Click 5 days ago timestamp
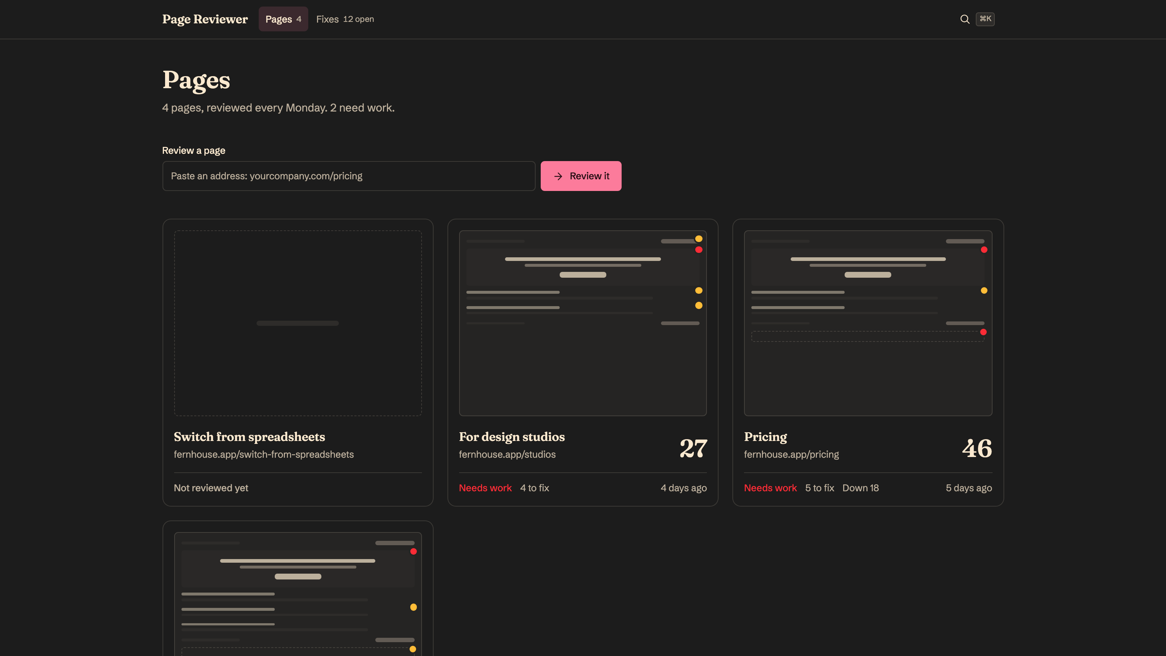Screen dimensions: 1166x656 point(969,488)
